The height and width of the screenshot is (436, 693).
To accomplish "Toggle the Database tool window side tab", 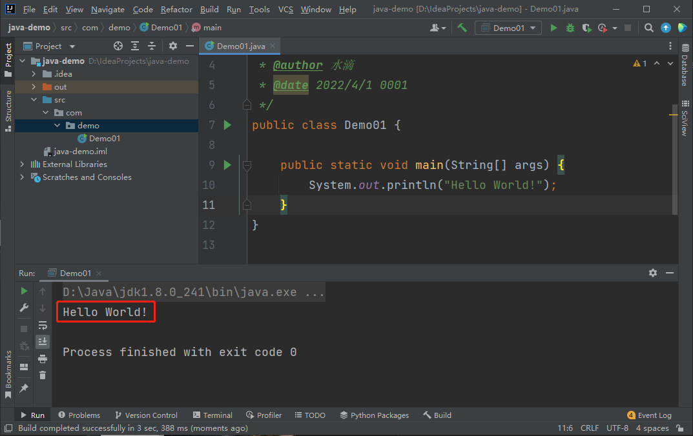I will (685, 65).
